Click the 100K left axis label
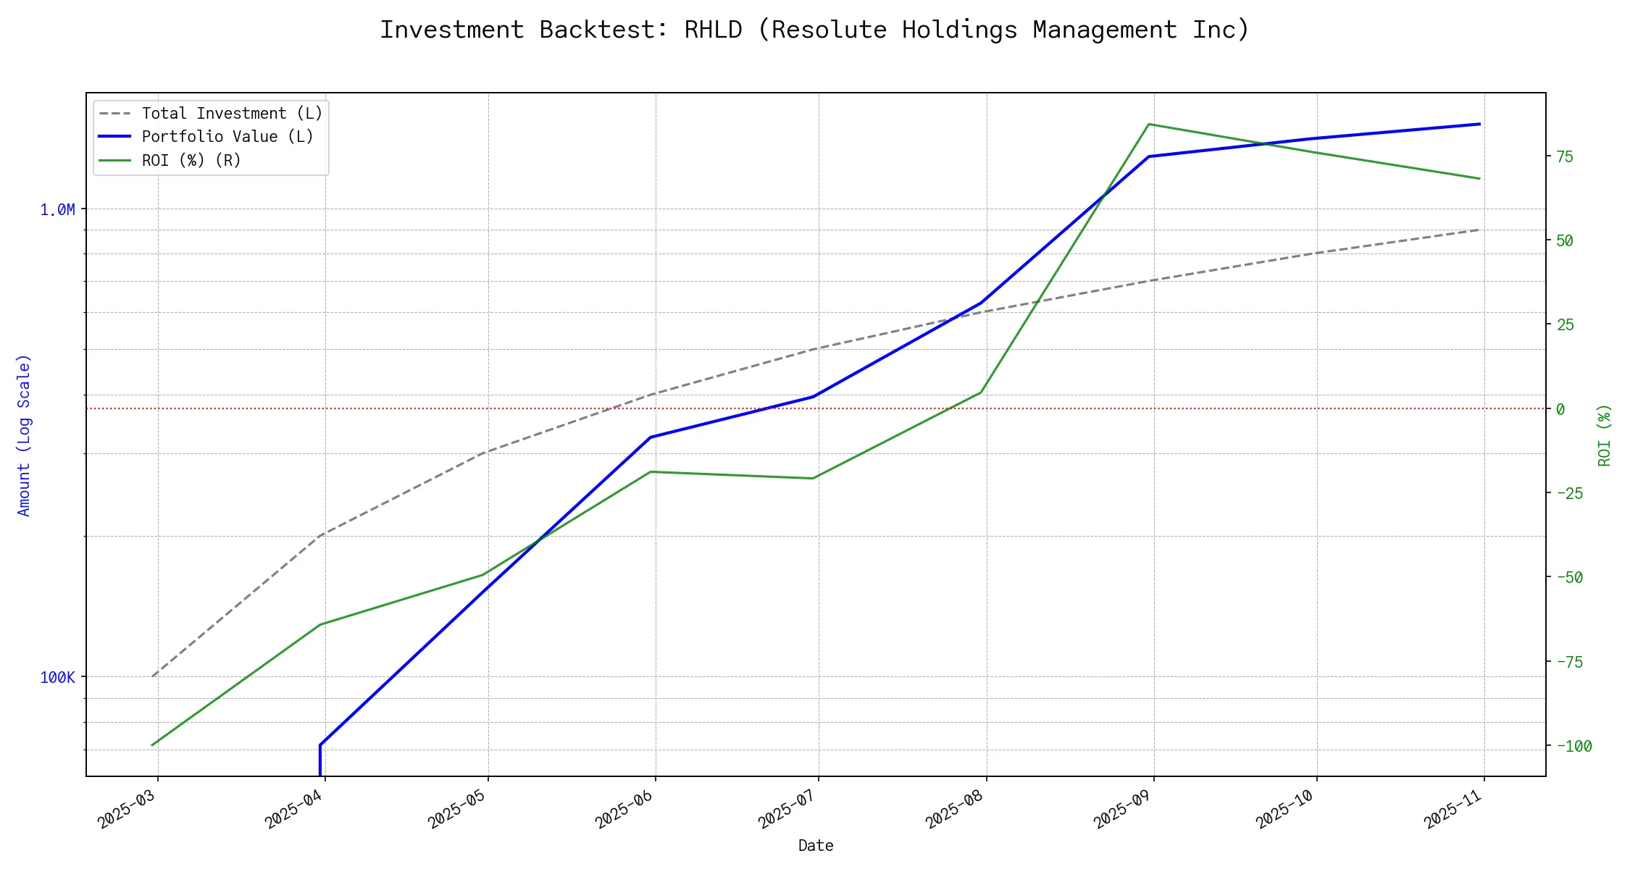The width and height of the screenshot is (1630, 869). (x=57, y=678)
